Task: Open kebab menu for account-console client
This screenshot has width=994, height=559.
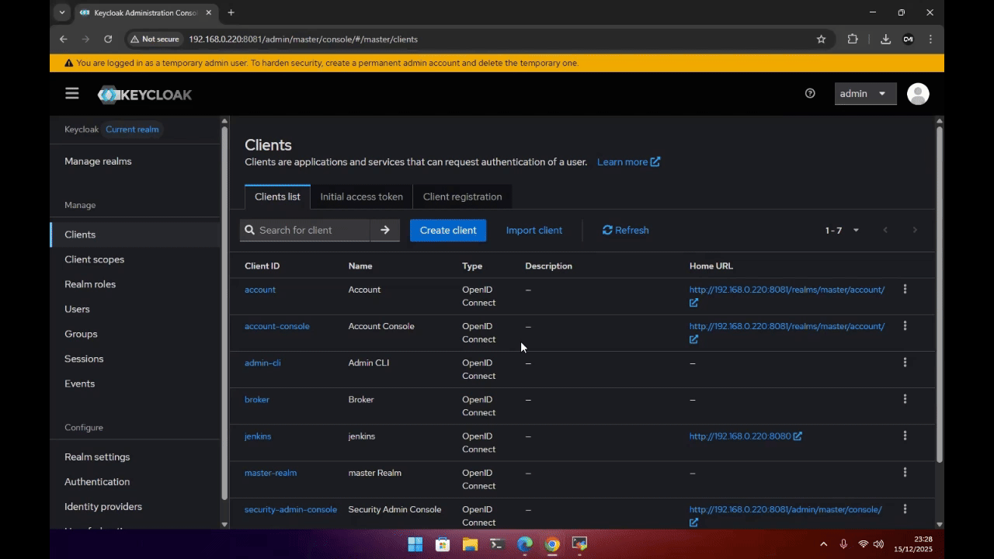Action: click(905, 326)
